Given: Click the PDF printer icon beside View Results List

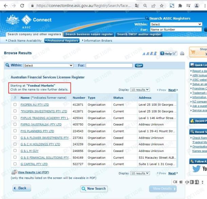Looking at the screenshot, I should pos(14,172).
